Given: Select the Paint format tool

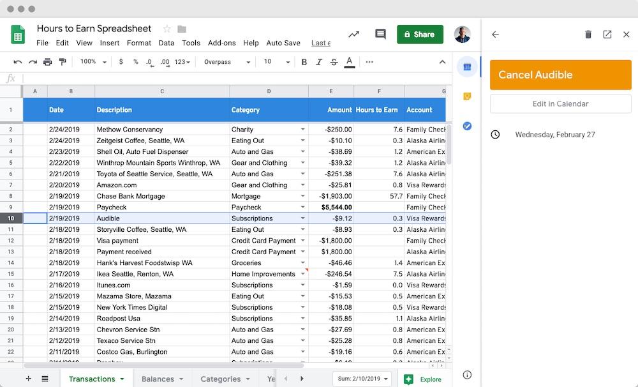Looking at the screenshot, I should click(63, 62).
